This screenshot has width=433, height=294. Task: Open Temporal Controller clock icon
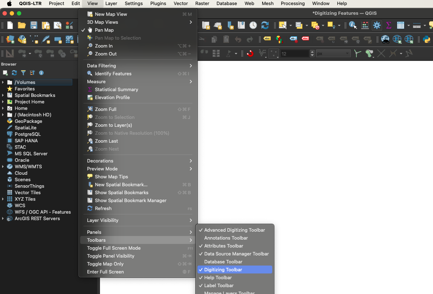253,25
